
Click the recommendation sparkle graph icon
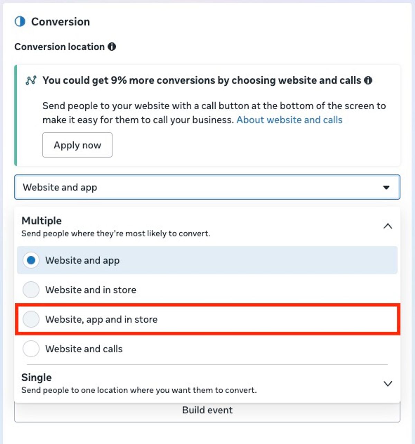pos(31,80)
